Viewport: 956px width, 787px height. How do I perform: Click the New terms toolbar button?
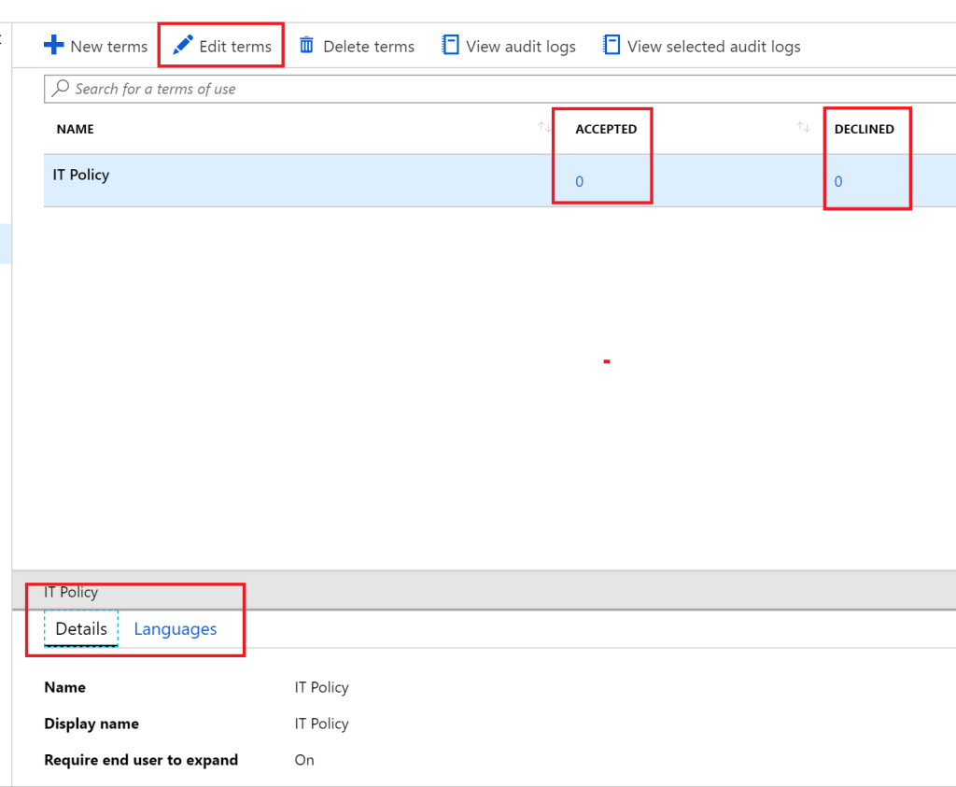tap(95, 45)
